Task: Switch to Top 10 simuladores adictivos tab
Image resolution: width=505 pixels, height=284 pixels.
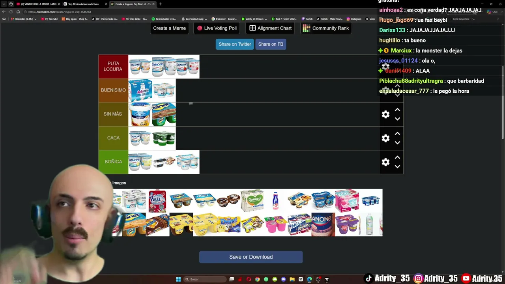Action: tap(85, 4)
